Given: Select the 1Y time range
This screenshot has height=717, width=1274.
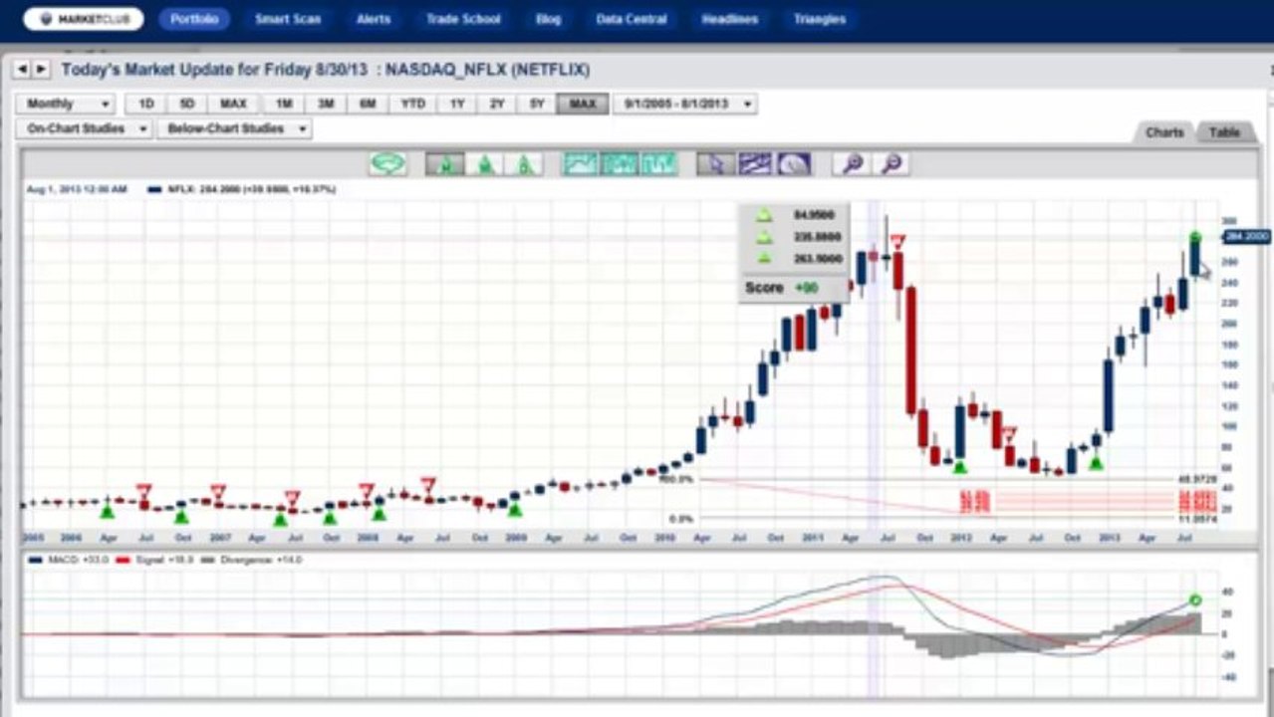Looking at the screenshot, I should (457, 104).
